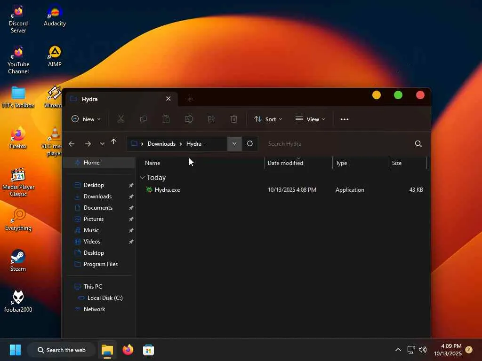Viewport: 482px width, 361px height.
Task: Sort by Name column header
Action: click(x=153, y=163)
